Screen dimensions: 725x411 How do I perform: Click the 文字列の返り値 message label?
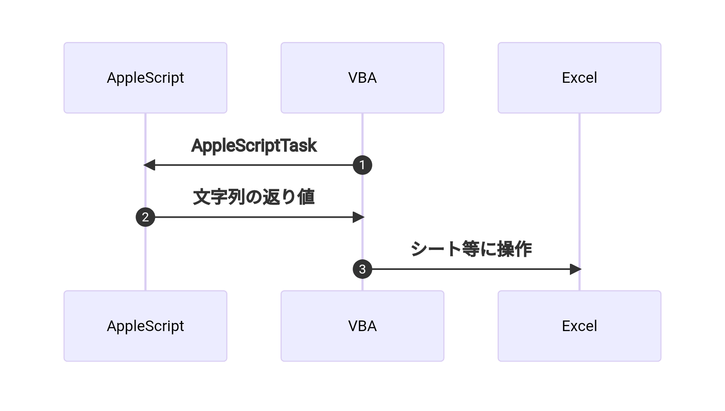(x=254, y=197)
